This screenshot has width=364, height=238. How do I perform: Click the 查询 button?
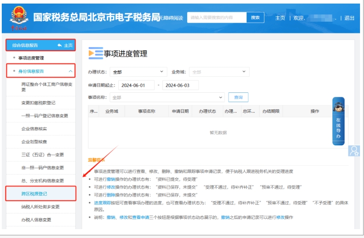click(x=238, y=97)
